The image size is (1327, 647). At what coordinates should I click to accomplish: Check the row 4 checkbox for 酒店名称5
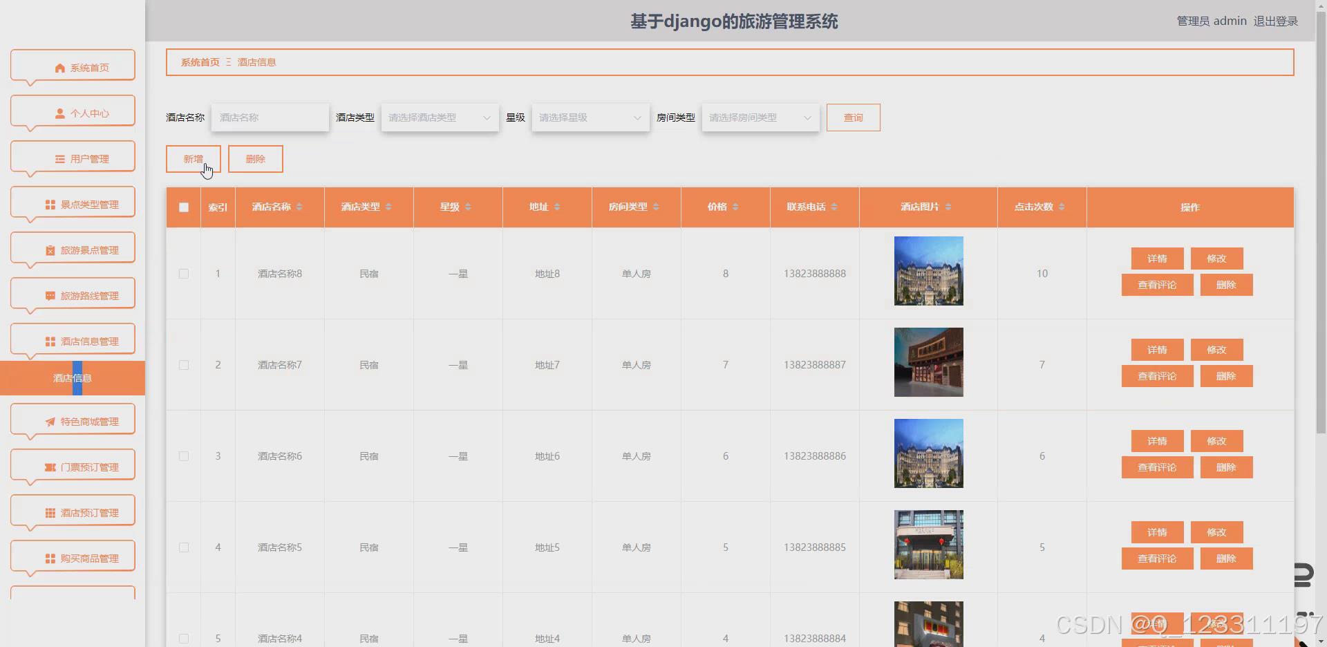(184, 547)
